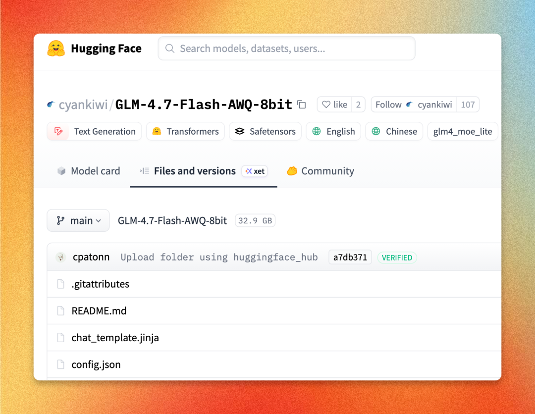Open the README.md file
Image resolution: width=535 pixels, height=414 pixels.
[x=99, y=310]
